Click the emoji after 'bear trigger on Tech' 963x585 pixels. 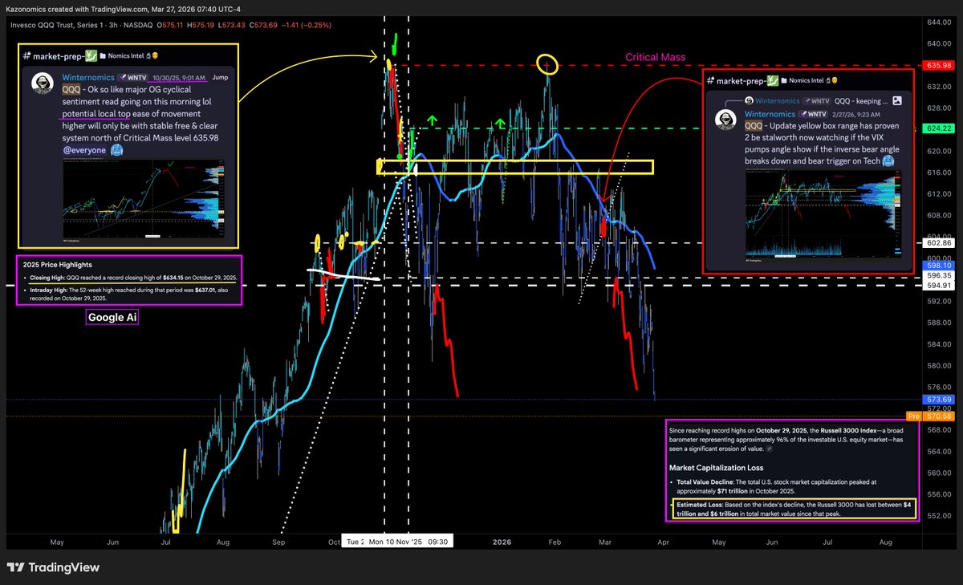[x=888, y=160]
